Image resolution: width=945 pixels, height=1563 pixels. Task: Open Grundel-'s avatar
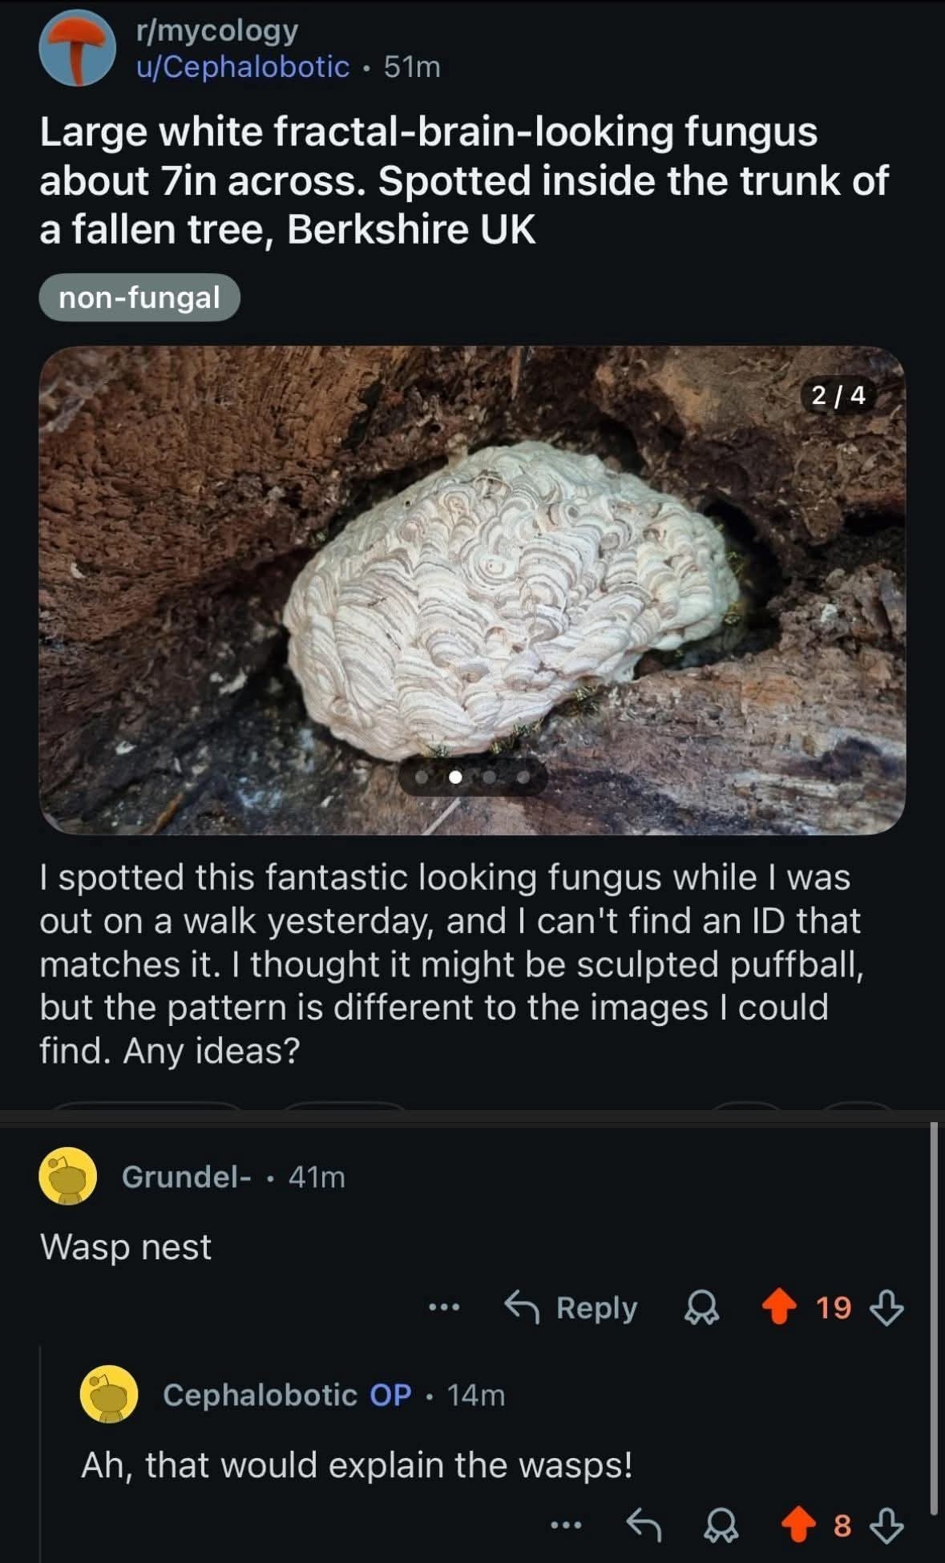point(68,1176)
